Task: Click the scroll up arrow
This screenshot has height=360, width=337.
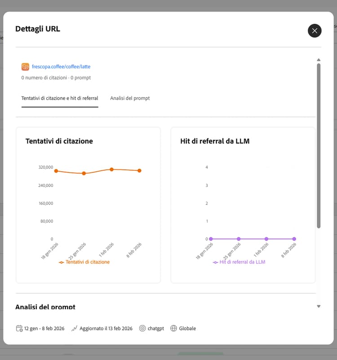Action: pos(319,60)
